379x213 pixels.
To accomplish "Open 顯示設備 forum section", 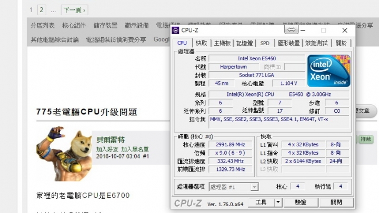I will (137, 25).
